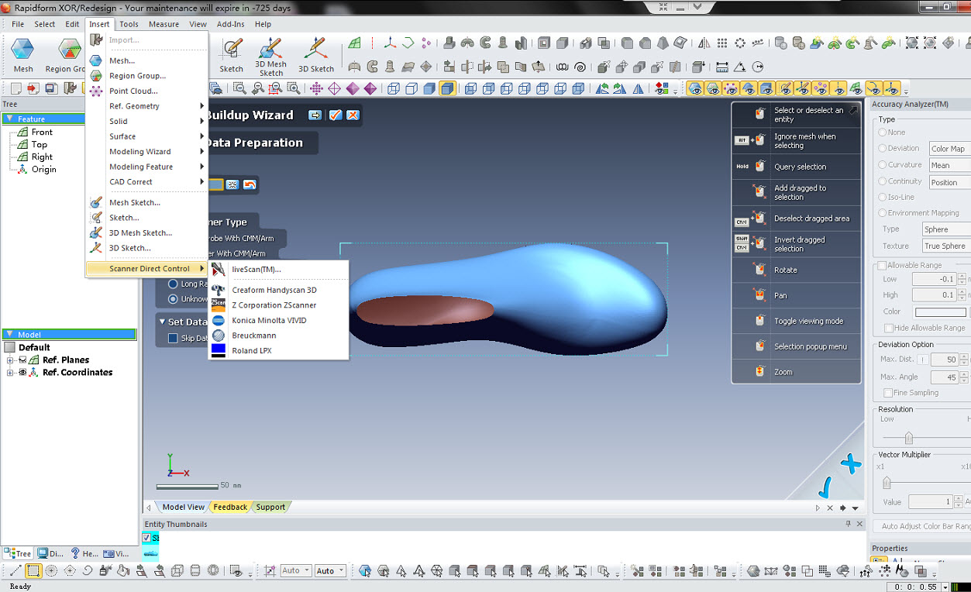The width and height of the screenshot is (971, 592).
Task: Select the Continuity radio button
Action: tap(883, 181)
